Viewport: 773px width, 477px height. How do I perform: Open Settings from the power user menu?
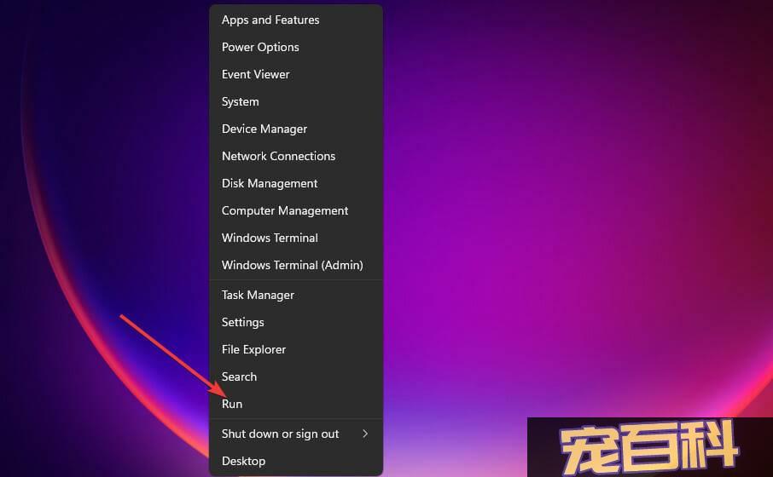(296, 323)
